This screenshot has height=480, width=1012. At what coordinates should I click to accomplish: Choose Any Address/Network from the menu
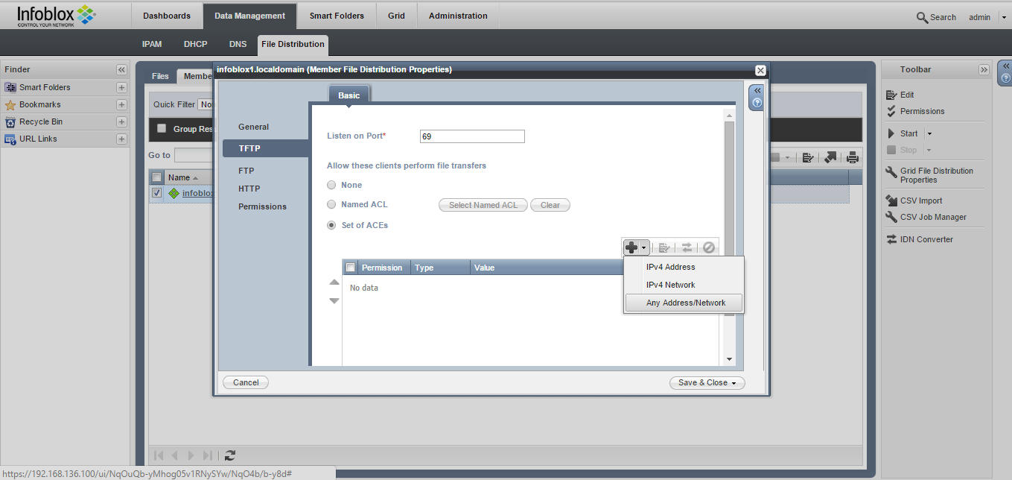[684, 303]
